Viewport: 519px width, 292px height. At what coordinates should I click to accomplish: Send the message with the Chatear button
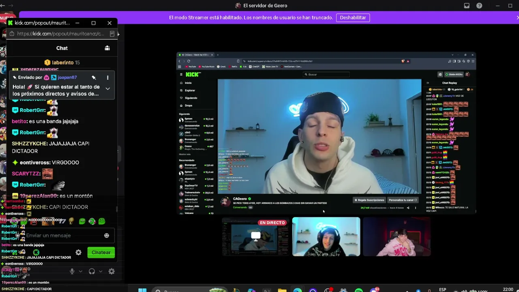click(x=101, y=252)
